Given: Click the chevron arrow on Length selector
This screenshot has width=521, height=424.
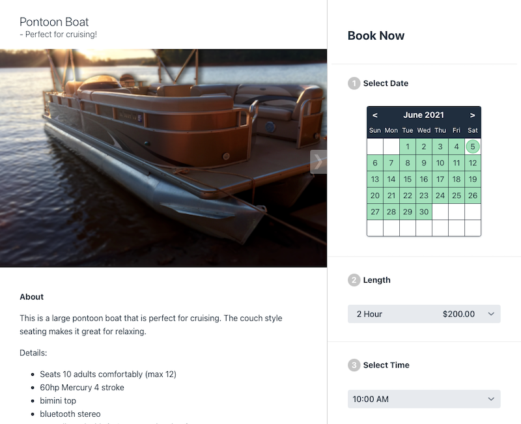Looking at the screenshot, I should 491,314.
